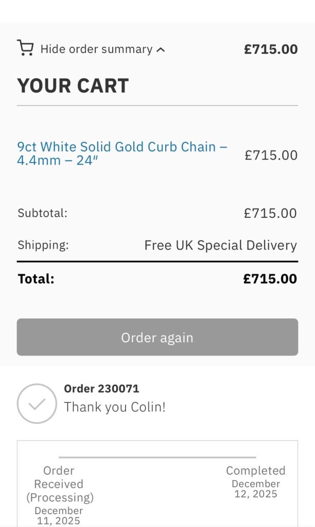Viewport: 315px width, 527px height.
Task: Open the 9ct White Solid Gold Curb Chain link
Action: click(122, 153)
